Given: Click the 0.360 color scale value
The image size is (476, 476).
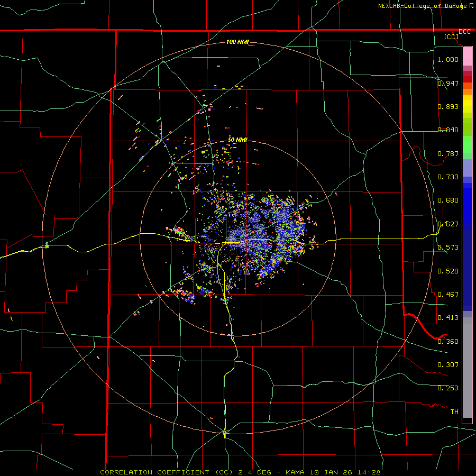Looking at the screenshot, I should tap(448, 341).
